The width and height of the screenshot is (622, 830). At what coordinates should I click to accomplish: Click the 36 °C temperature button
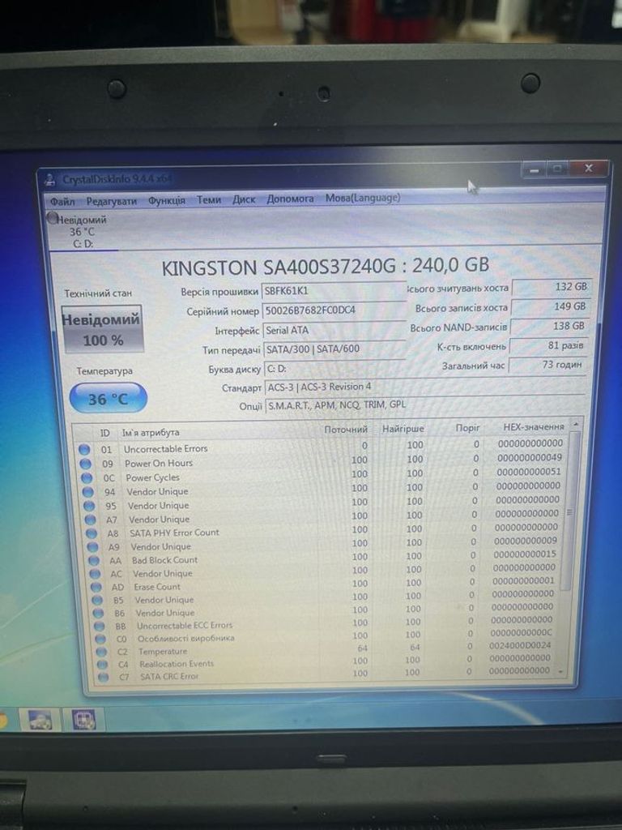click(x=109, y=399)
